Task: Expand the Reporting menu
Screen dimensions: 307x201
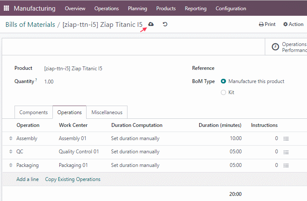Action: pyautogui.click(x=196, y=9)
